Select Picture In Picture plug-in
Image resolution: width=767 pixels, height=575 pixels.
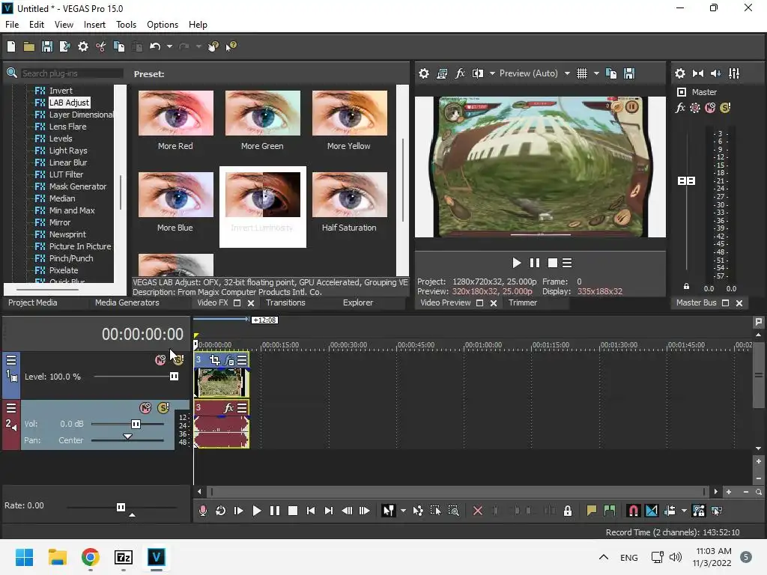(x=79, y=246)
